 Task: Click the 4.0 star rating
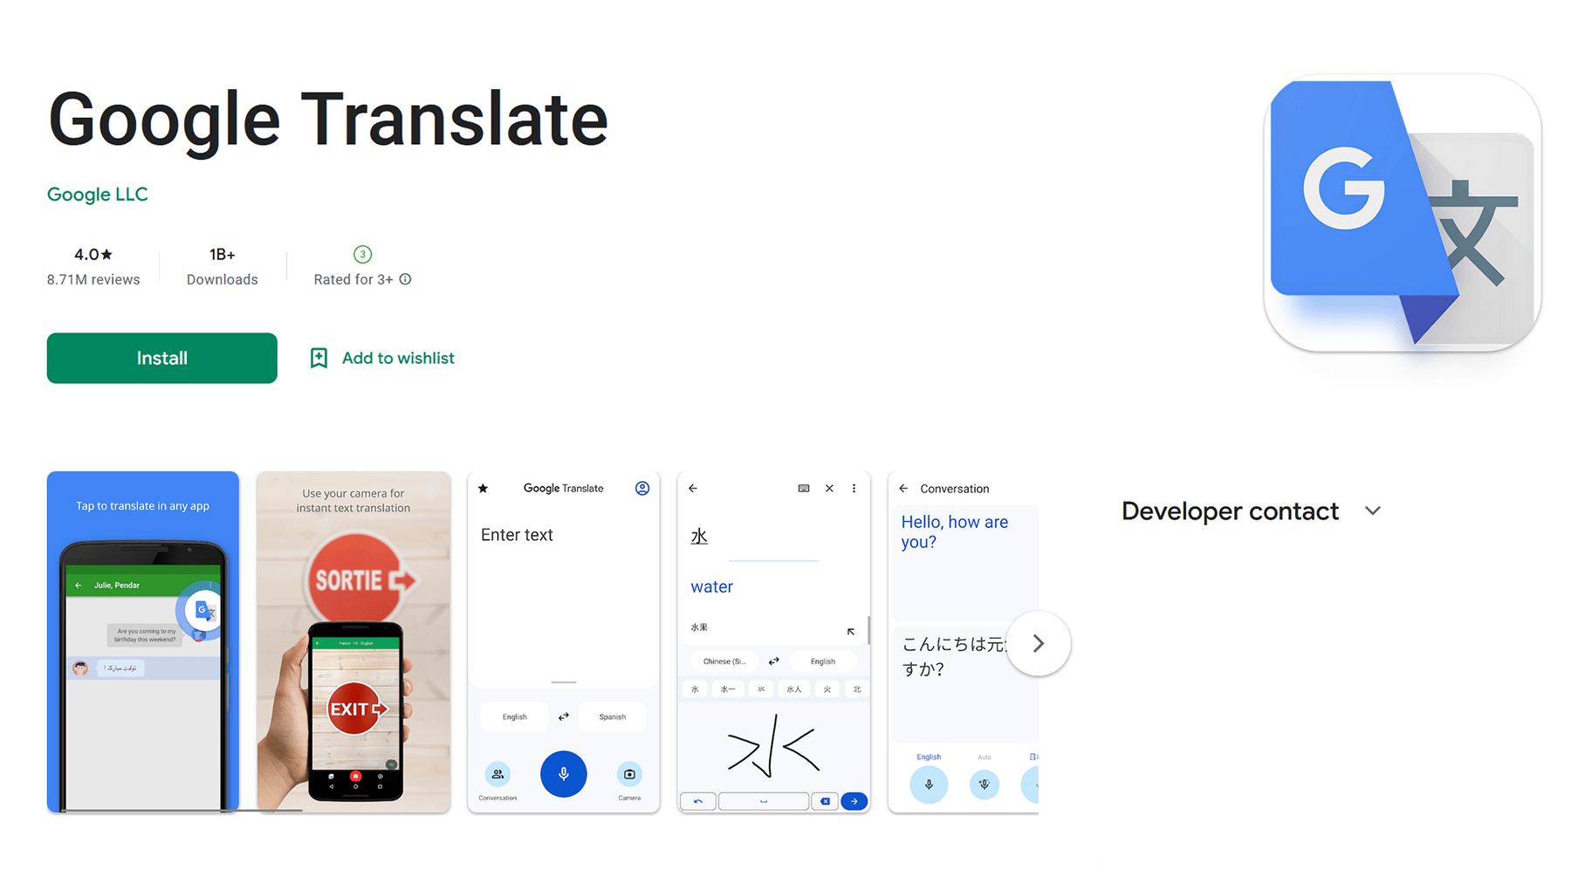pyautogui.click(x=93, y=254)
